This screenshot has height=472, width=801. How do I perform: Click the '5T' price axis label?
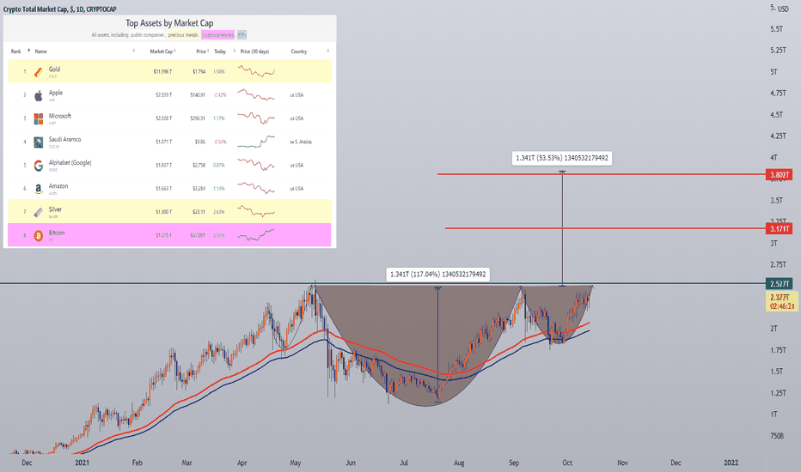click(x=773, y=72)
